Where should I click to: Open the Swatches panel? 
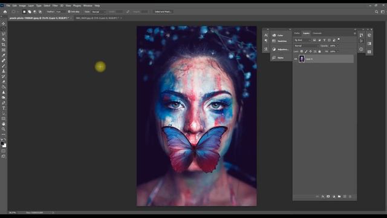point(279,41)
